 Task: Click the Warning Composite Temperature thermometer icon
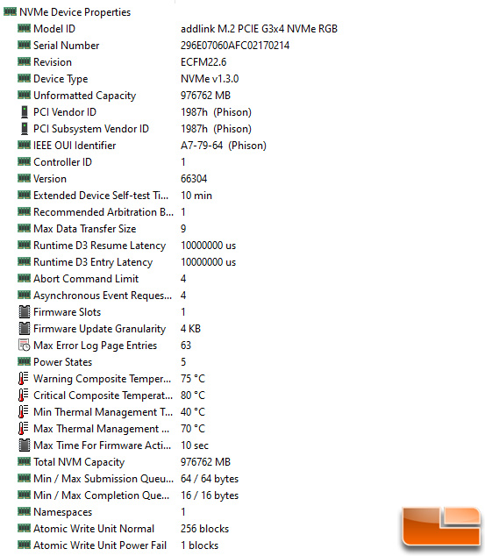(x=24, y=379)
